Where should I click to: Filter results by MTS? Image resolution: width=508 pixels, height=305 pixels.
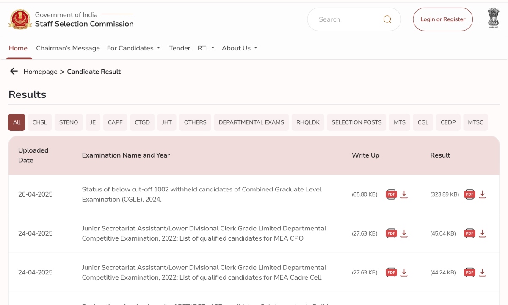[400, 122]
